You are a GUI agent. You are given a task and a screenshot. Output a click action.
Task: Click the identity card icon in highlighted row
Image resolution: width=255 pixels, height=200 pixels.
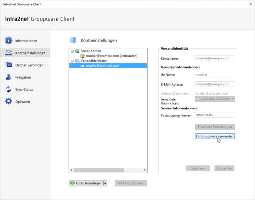tap(83, 66)
